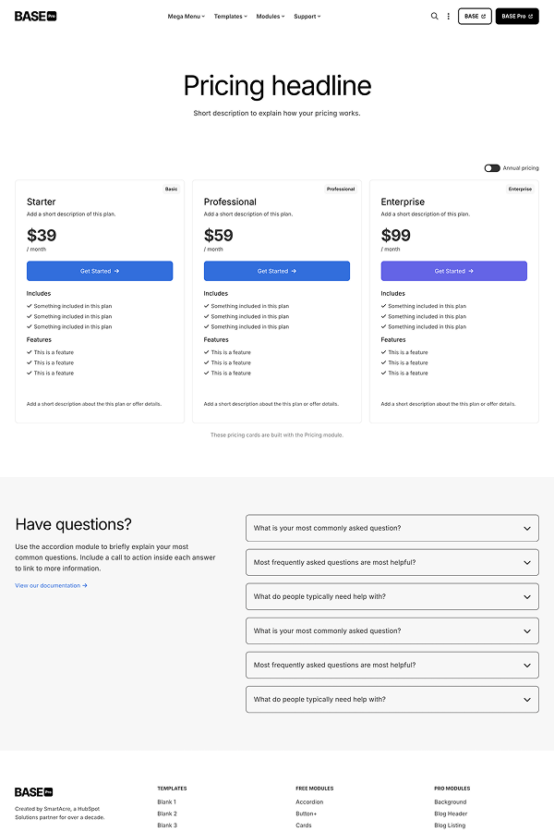Open the Mega Menu dropdown
Screen dimensions: 554x832
185,16
